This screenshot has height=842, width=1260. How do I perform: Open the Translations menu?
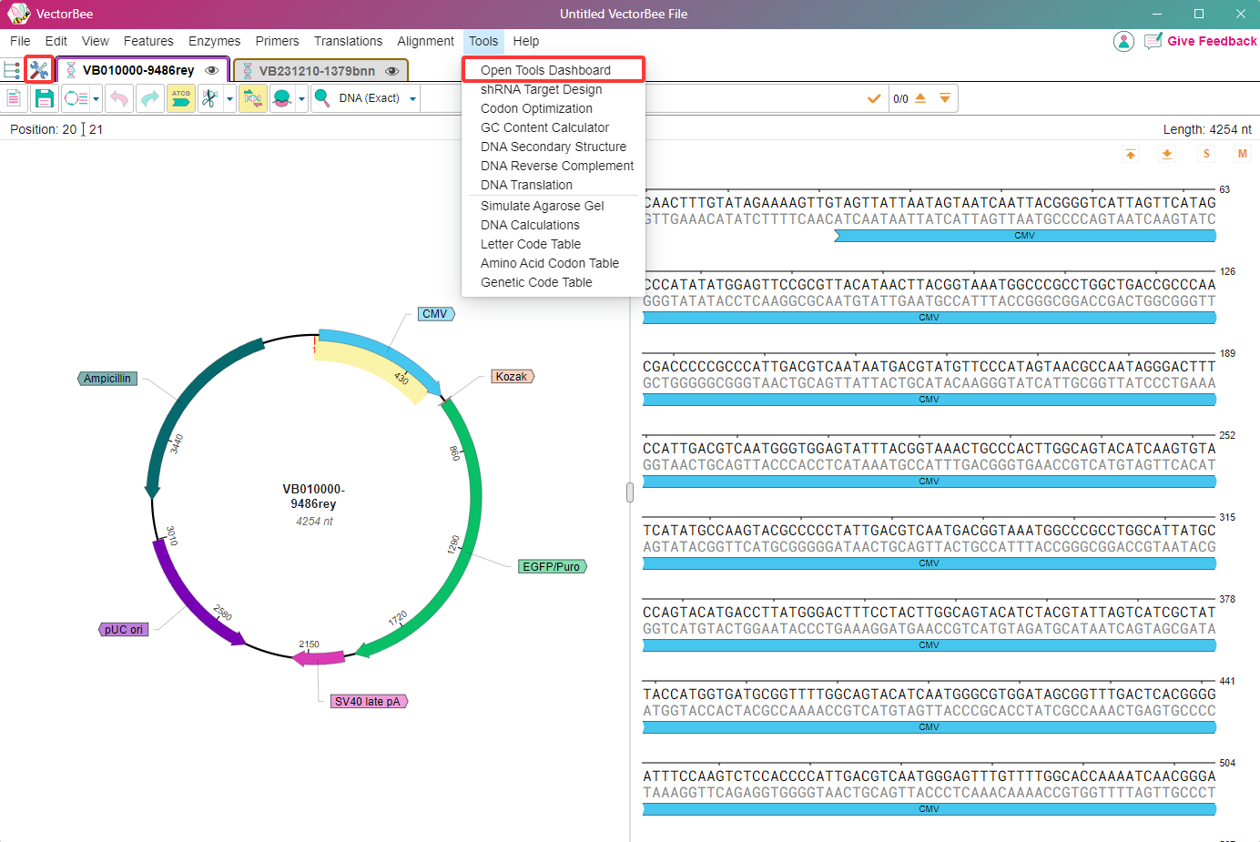click(x=349, y=41)
